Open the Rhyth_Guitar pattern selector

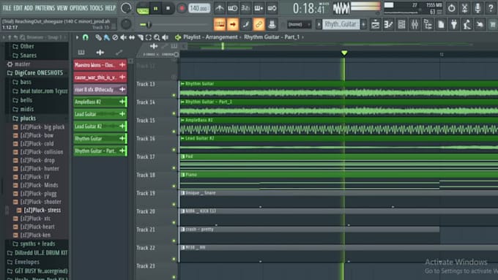point(341,24)
